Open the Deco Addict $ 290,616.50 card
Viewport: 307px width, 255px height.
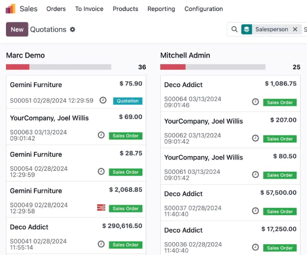76,236
